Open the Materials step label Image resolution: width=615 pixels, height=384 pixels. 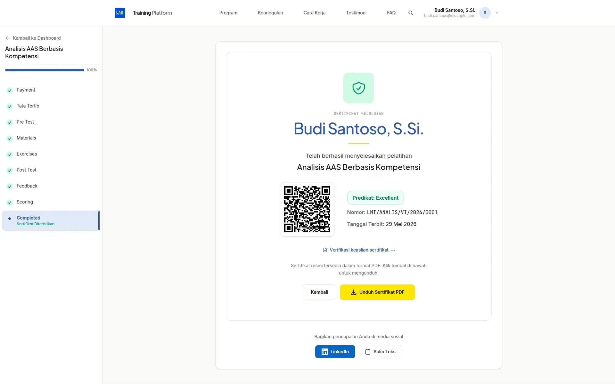pos(26,138)
